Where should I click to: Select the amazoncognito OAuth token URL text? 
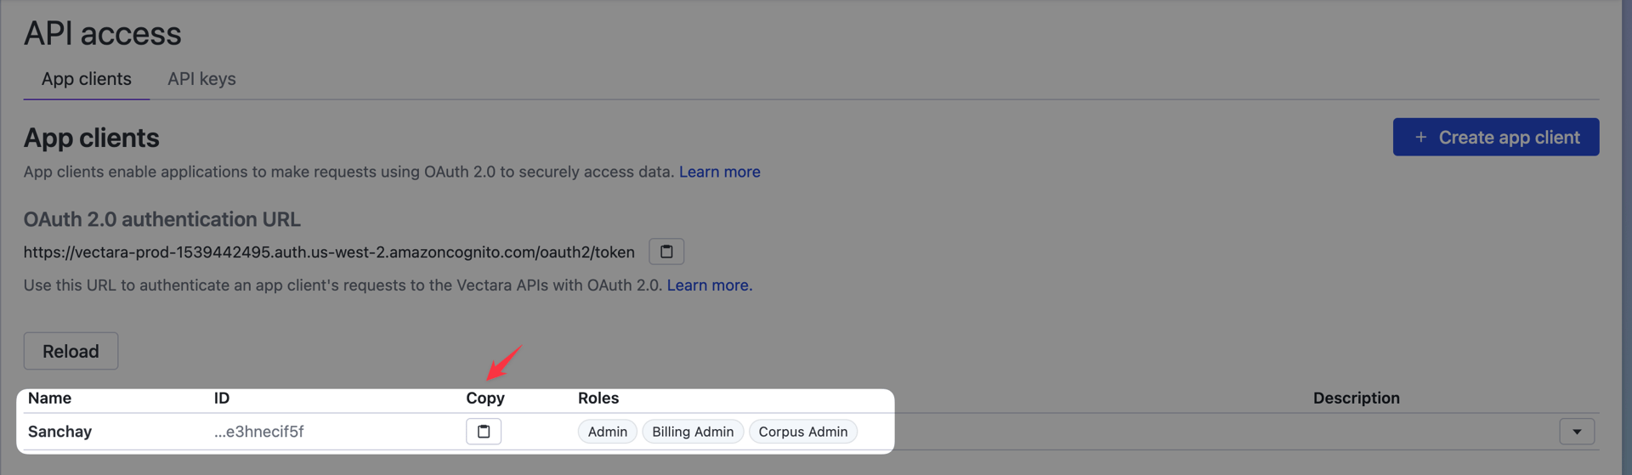tap(329, 252)
